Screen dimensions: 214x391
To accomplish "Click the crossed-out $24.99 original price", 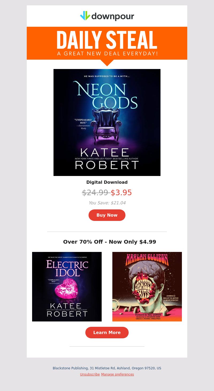I will point(95,193).
